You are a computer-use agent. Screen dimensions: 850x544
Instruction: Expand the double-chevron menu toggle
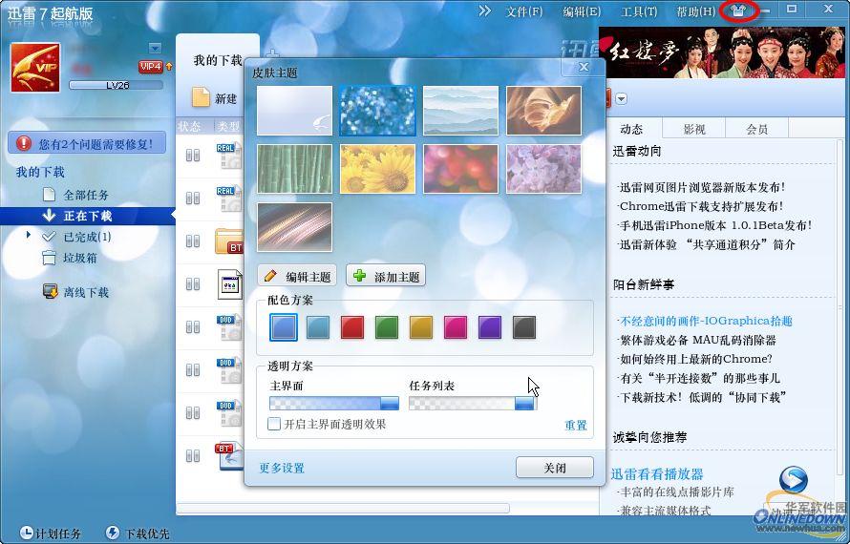coord(484,10)
